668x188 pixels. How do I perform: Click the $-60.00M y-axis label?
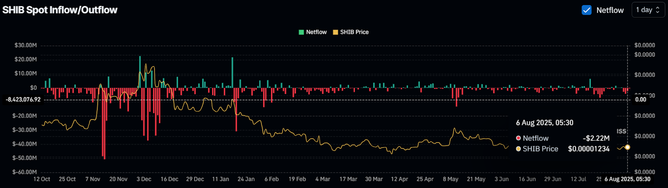(25, 172)
